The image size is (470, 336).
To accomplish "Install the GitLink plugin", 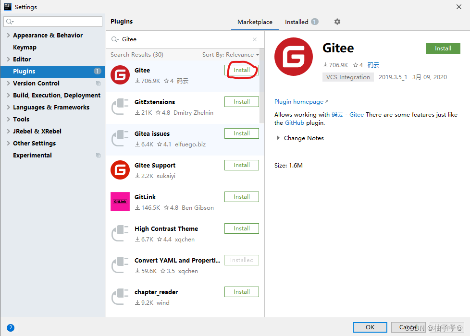I will [242, 197].
